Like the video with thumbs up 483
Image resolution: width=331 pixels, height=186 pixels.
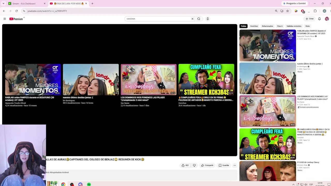185,165
